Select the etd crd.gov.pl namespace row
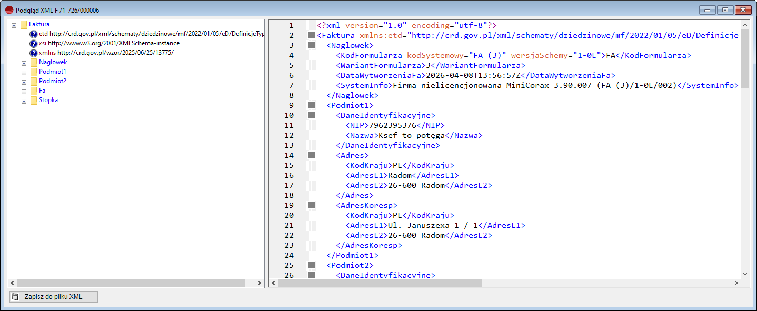The height and width of the screenshot is (311, 757). pyautogui.click(x=151, y=34)
